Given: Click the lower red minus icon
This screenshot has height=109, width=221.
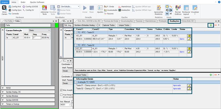Looking at the screenshot, I should pos(216,75).
